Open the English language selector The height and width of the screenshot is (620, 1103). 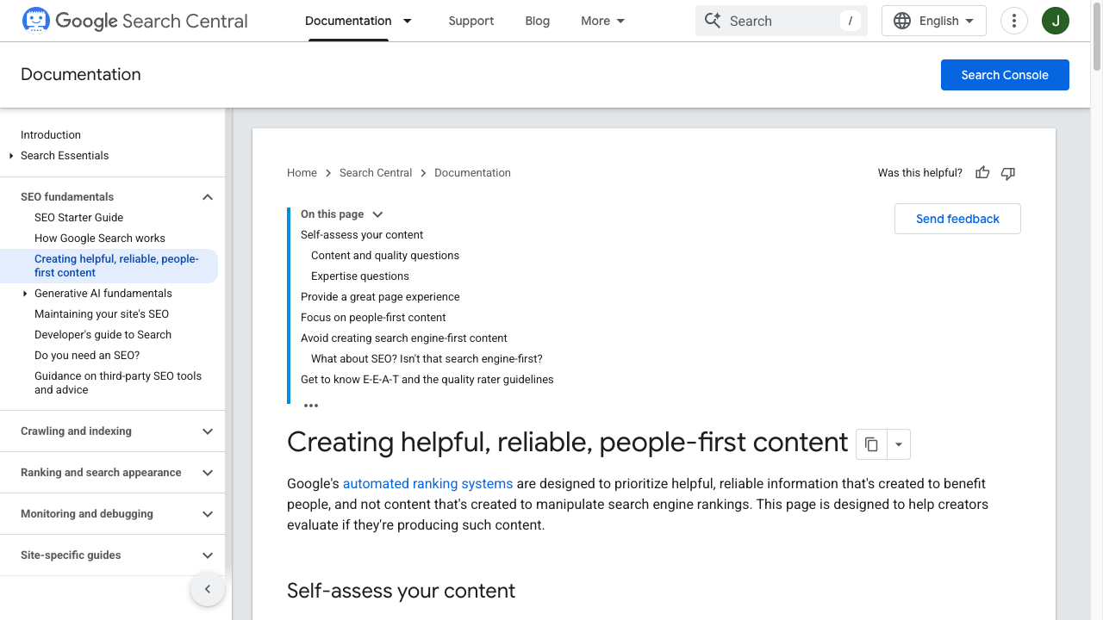coord(934,21)
